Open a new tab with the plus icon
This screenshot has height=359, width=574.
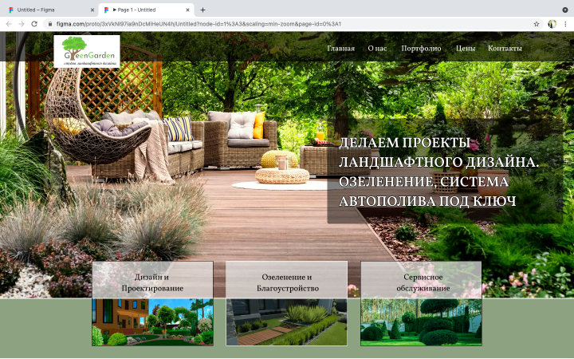point(202,10)
